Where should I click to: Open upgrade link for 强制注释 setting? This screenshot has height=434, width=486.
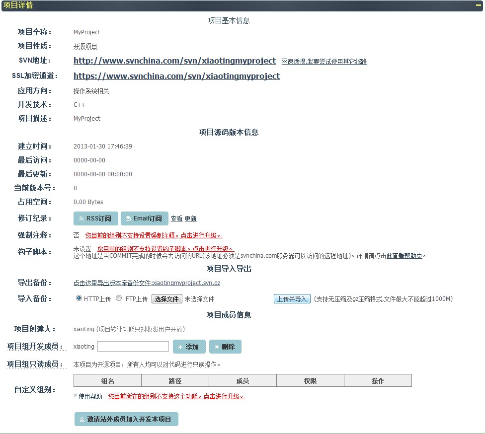pos(154,235)
